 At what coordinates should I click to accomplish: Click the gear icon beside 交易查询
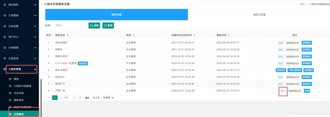coord(5,58)
